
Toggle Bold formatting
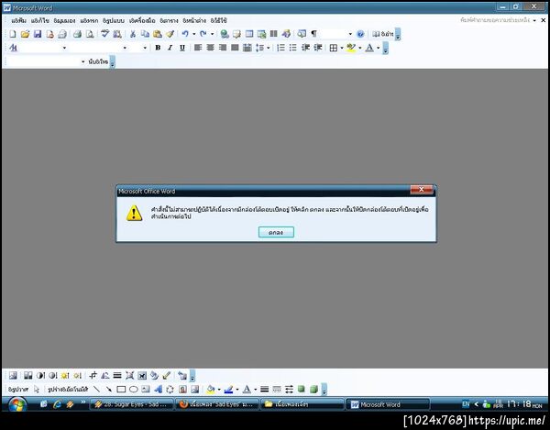(158, 48)
